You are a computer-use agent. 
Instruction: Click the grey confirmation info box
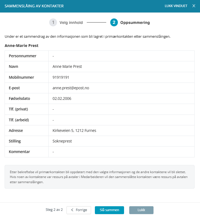tap(99, 177)
